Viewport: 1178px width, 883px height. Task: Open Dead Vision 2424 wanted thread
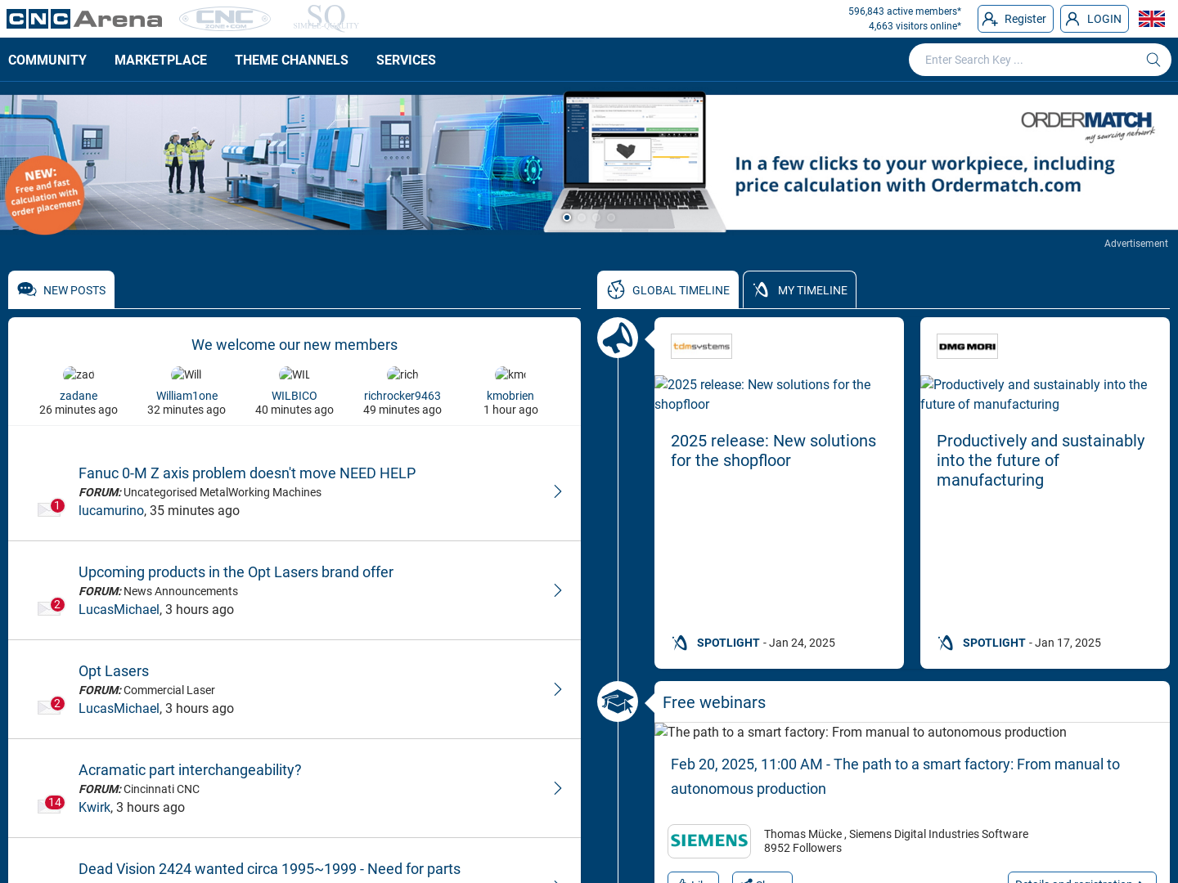click(269, 869)
